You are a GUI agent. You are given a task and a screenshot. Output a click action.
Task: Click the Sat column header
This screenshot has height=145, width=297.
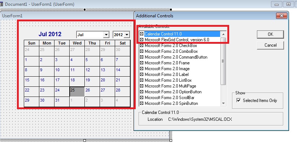pos(123,43)
